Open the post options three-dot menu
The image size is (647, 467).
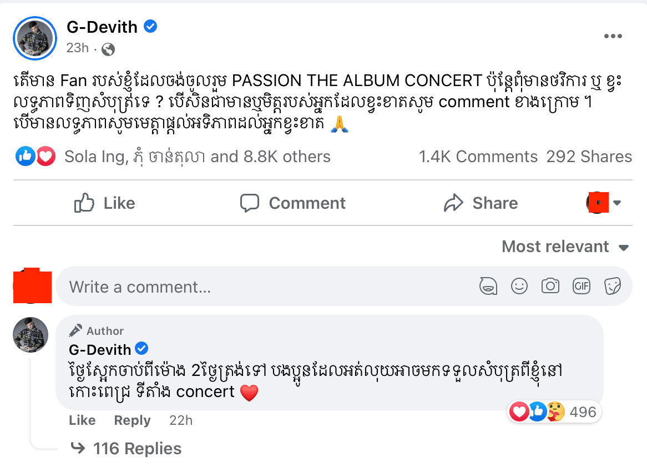click(613, 37)
